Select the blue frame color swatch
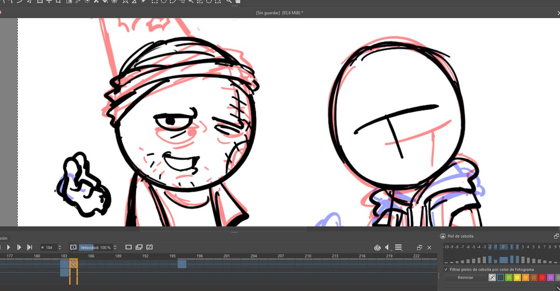Viewport: 560px width, 291px height. (500, 277)
